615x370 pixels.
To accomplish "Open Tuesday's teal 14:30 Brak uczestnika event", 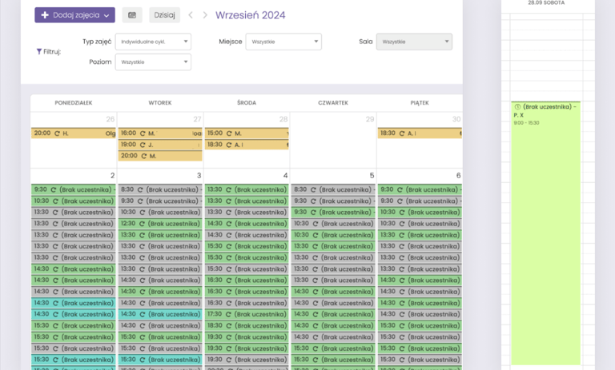I will pyautogui.click(x=160, y=314).
